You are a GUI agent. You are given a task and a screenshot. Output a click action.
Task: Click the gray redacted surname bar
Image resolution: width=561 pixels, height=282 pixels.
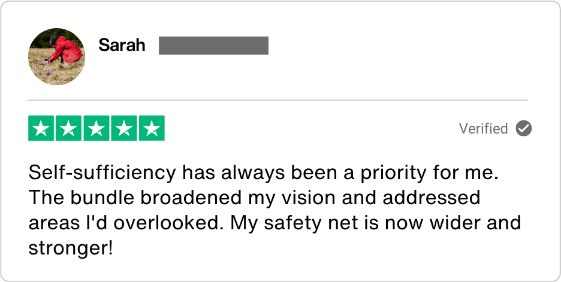click(213, 46)
